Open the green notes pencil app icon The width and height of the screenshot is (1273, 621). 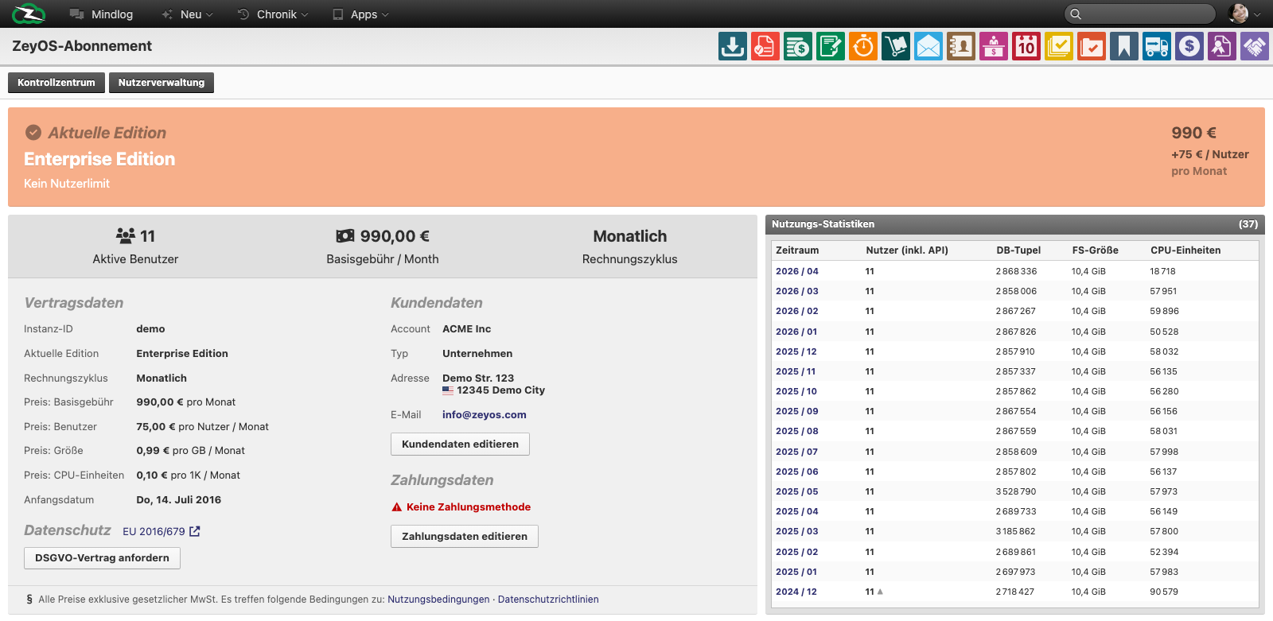[x=830, y=46]
